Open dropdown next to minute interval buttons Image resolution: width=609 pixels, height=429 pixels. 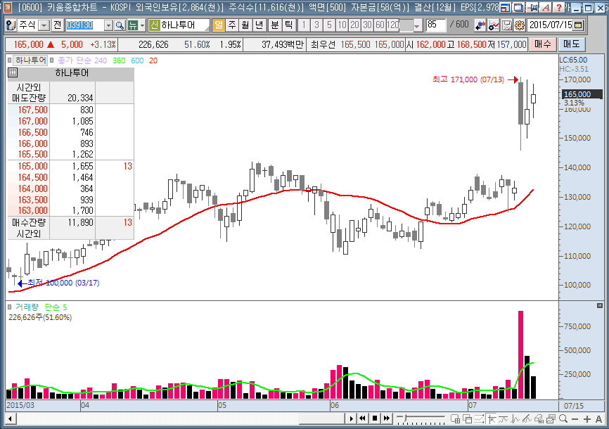[417, 25]
